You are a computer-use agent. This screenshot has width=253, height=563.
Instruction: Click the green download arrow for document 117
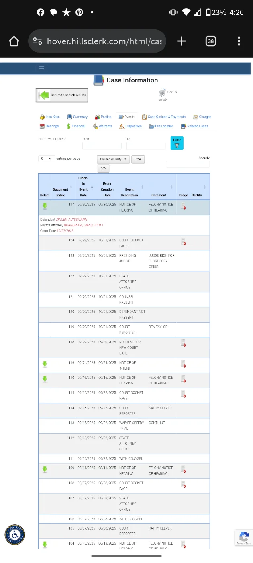[45, 206]
